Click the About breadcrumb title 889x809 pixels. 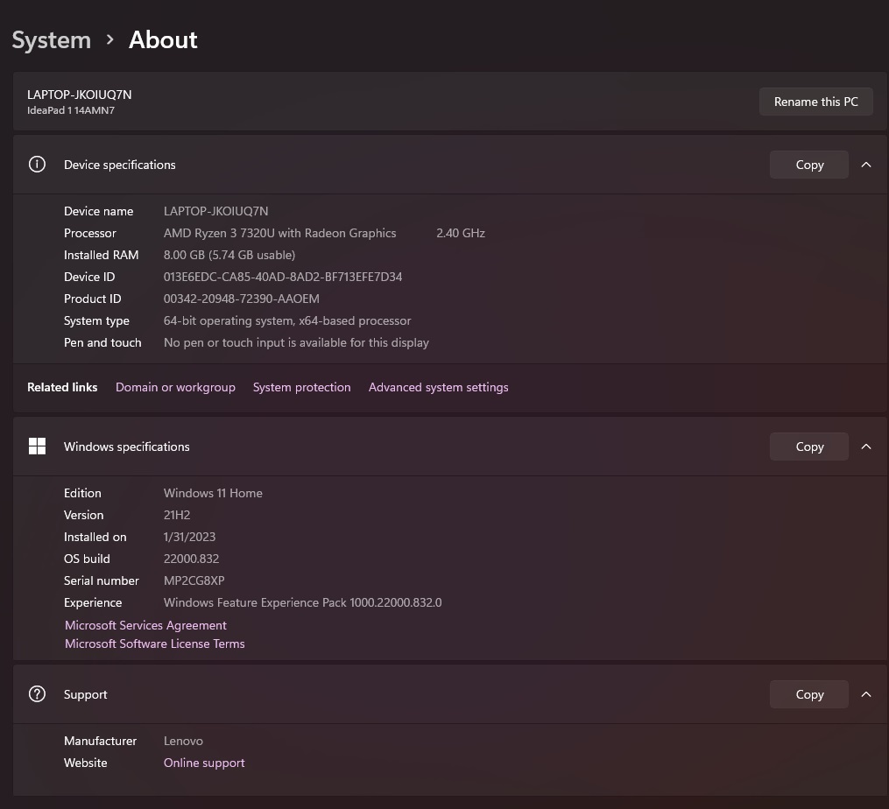coord(163,39)
